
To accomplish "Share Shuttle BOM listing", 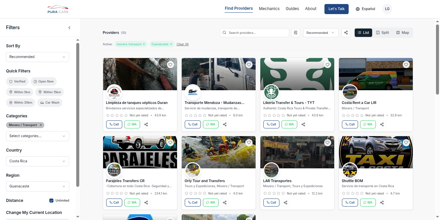I will coord(382,203).
